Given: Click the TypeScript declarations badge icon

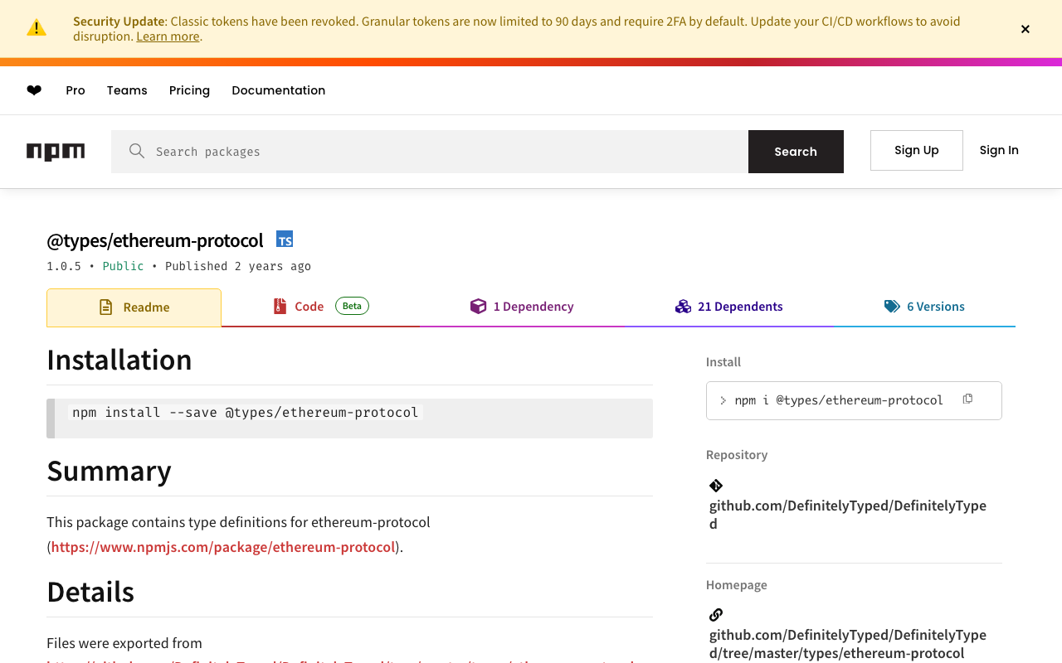Looking at the screenshot, I should tap(285, 240).
